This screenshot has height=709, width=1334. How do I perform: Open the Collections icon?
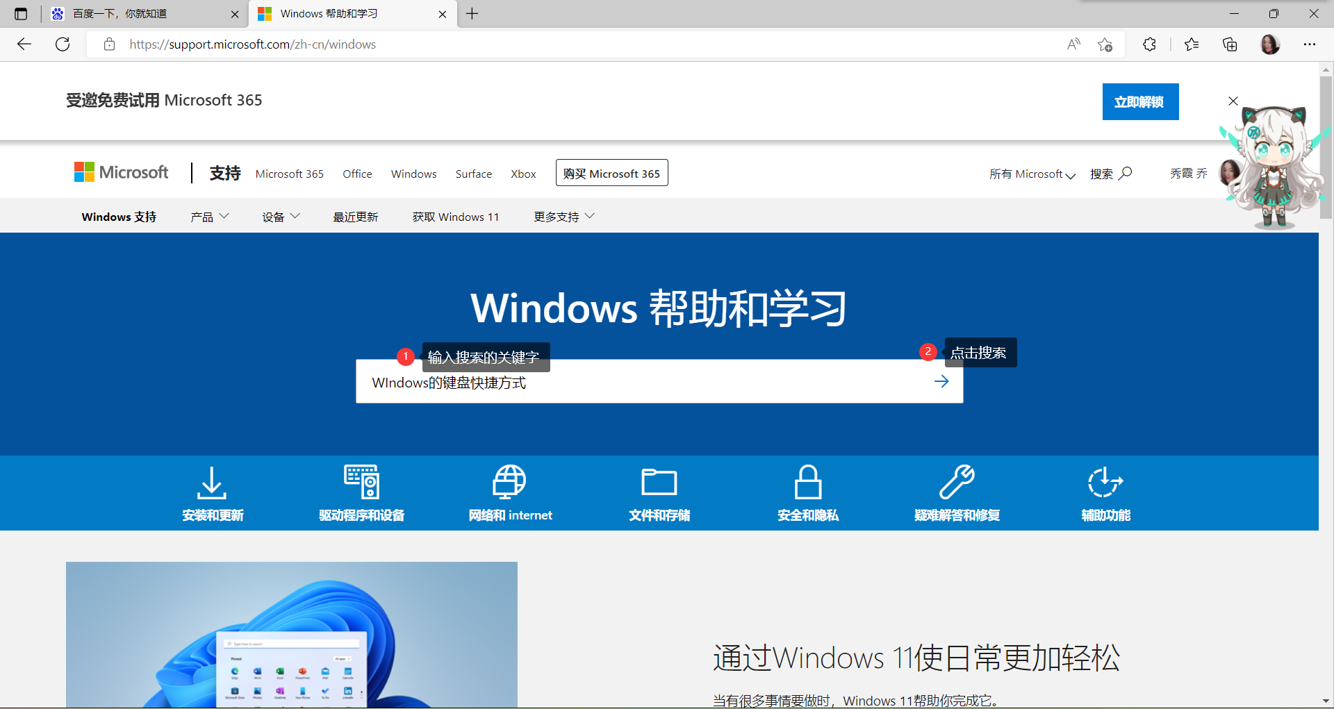(x=1230, y=44)
